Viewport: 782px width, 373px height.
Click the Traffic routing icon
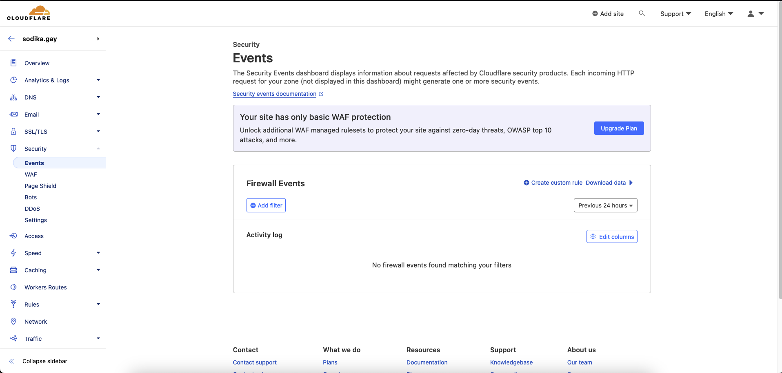click(x=13, y=338)
